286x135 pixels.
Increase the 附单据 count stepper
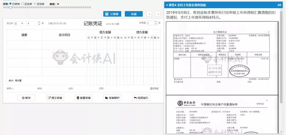coord(156,22)
